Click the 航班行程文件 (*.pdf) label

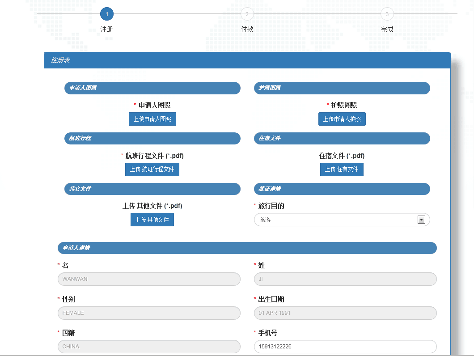154,156
